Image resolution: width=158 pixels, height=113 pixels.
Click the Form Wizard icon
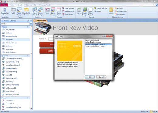[x=68, y=9]
